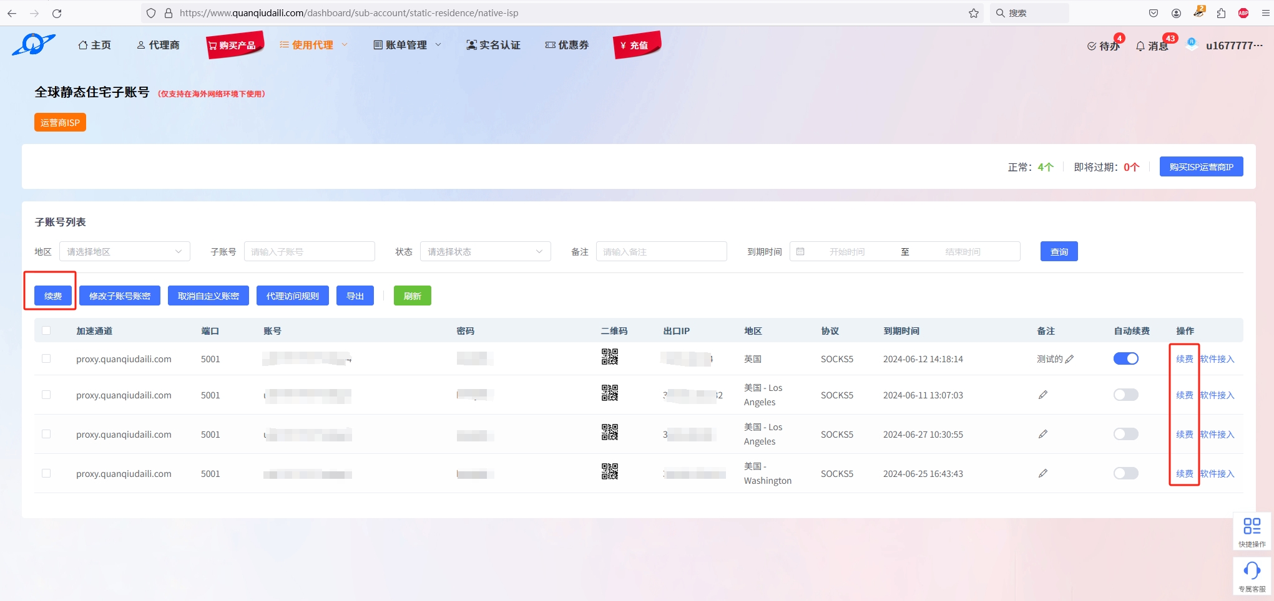Open the 优惠券 coupons menu item
Screen dimensions: 1274x601
[x=567, y=45]
